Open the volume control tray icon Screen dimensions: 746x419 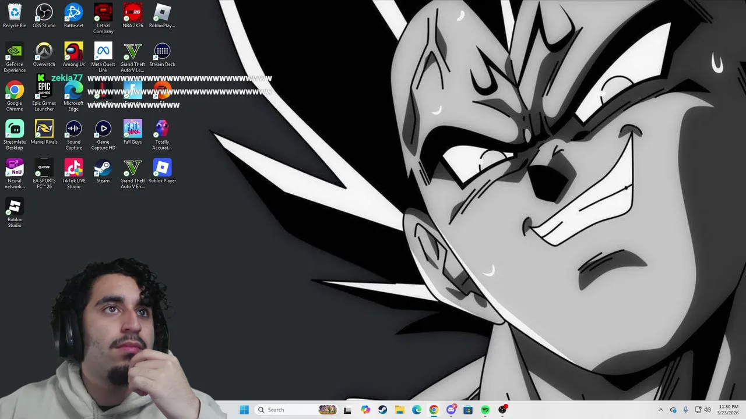pos(708,410)
